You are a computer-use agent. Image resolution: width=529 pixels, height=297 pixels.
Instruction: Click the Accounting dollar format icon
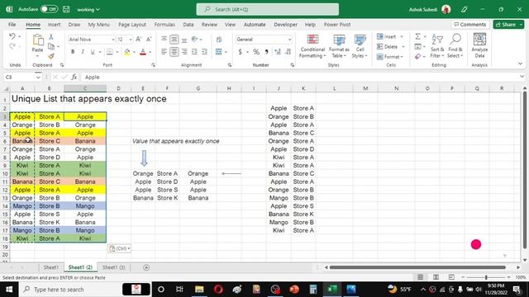click(x=240, y=52)
